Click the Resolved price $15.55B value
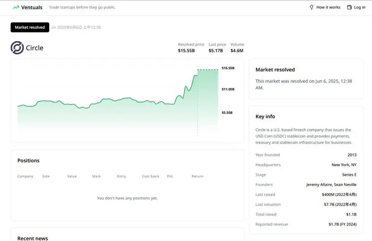Image resolution: width=372 pixels, height=241 pixels. [x=186, y=51]
